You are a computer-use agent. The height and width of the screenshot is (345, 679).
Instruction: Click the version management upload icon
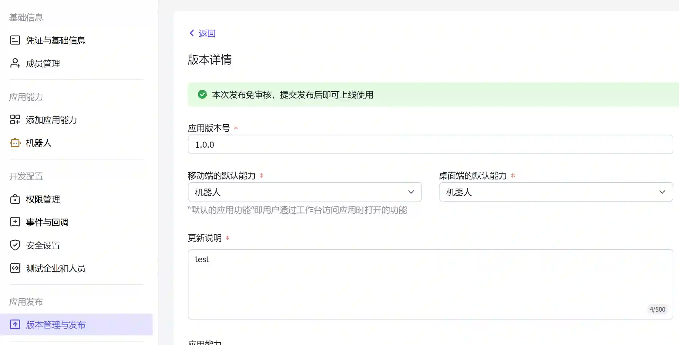pyautogui.click(x=15, y=324)
